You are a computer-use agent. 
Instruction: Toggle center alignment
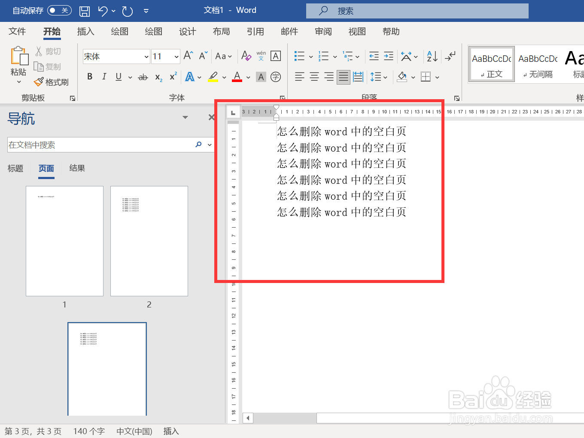tap(314, 76)
